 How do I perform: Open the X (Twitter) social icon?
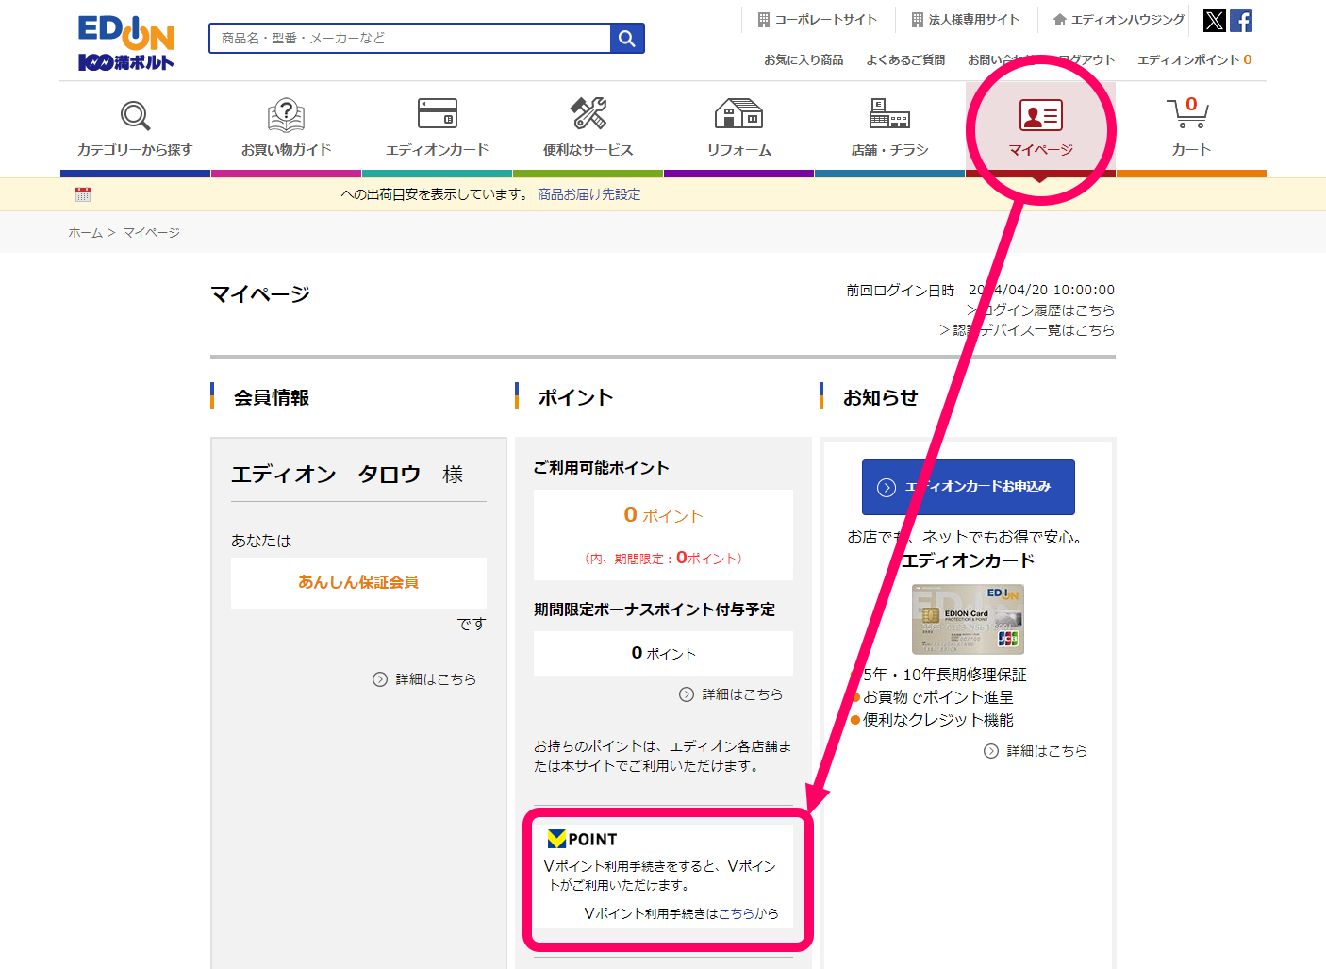coord(1215,21)
